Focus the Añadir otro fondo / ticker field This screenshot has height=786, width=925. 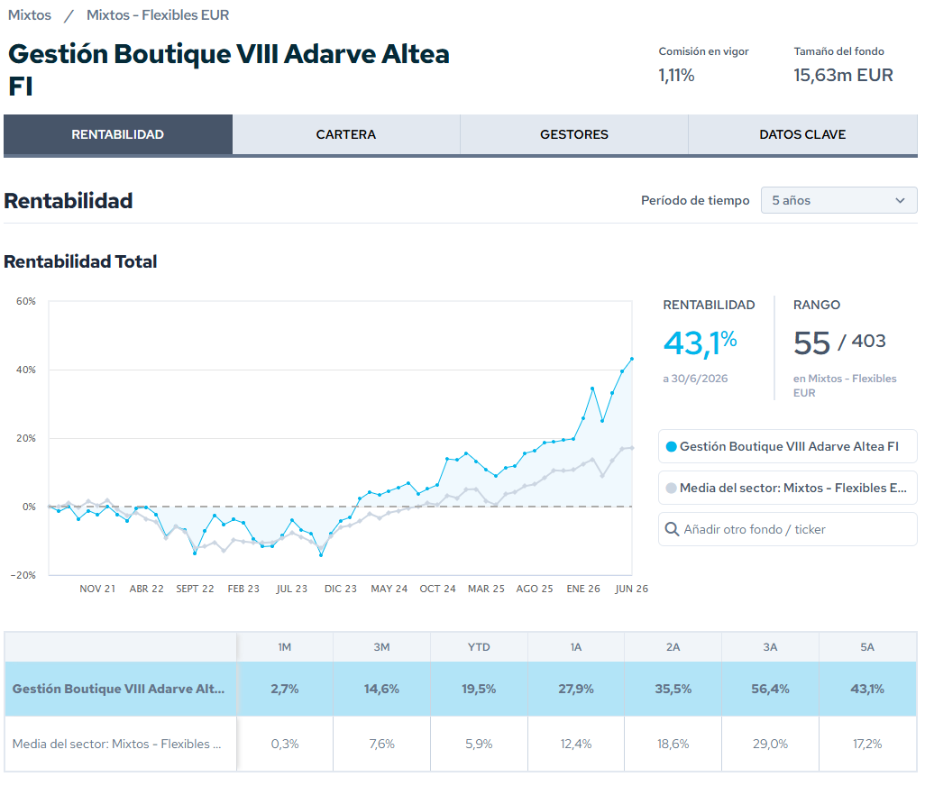coord(788,529)
